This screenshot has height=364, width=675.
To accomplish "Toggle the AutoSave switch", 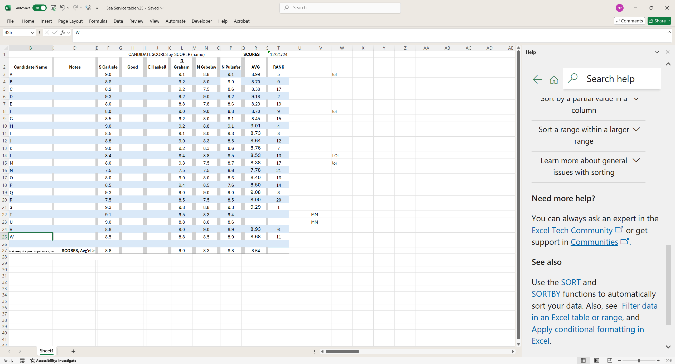I will pyautogui.click(x=39, y=8).
